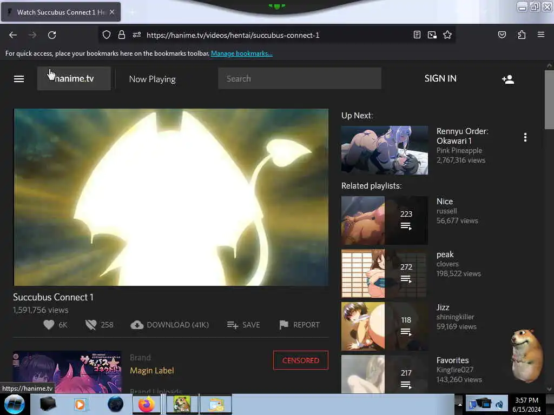Open the Now Playing tab
This screenshot has height=415, width=554.
152,79
